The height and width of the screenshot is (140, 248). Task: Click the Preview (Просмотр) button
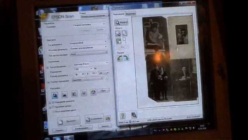[x=69, y=121]
